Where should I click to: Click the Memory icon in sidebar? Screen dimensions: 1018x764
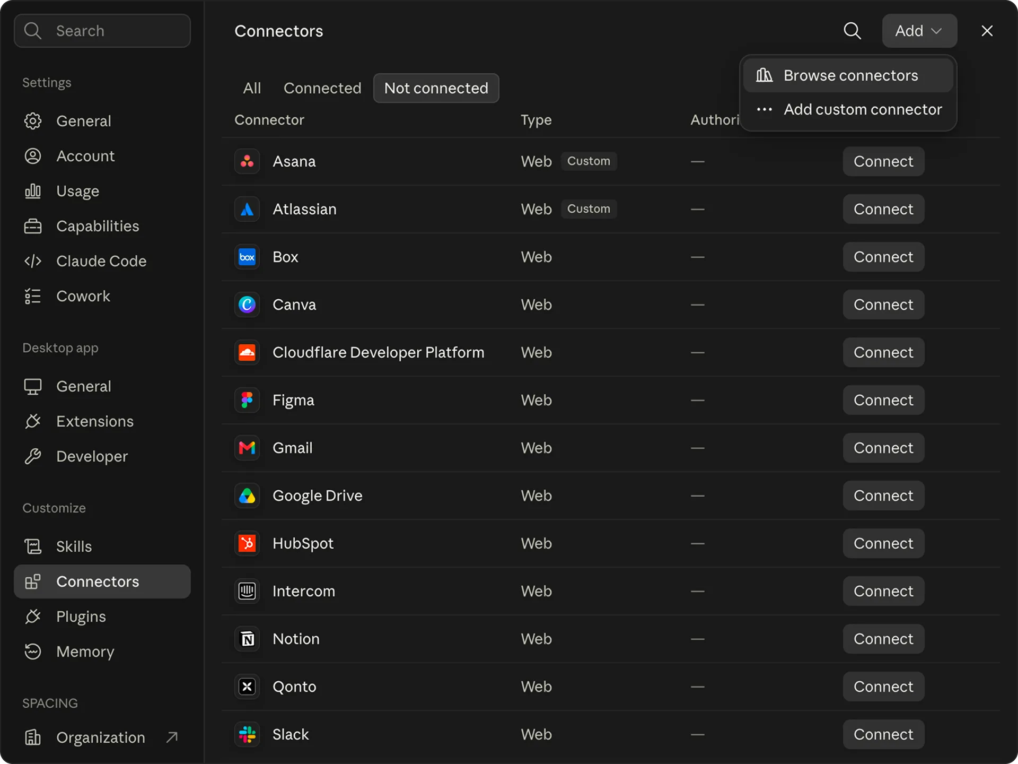pyautogui.click(x=33, y=652)
